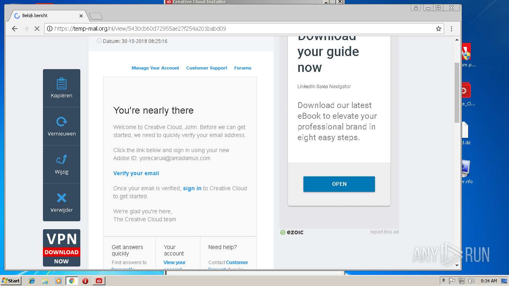Click the scrollbar up arrow
509x286 pixels.
point(457,40)
